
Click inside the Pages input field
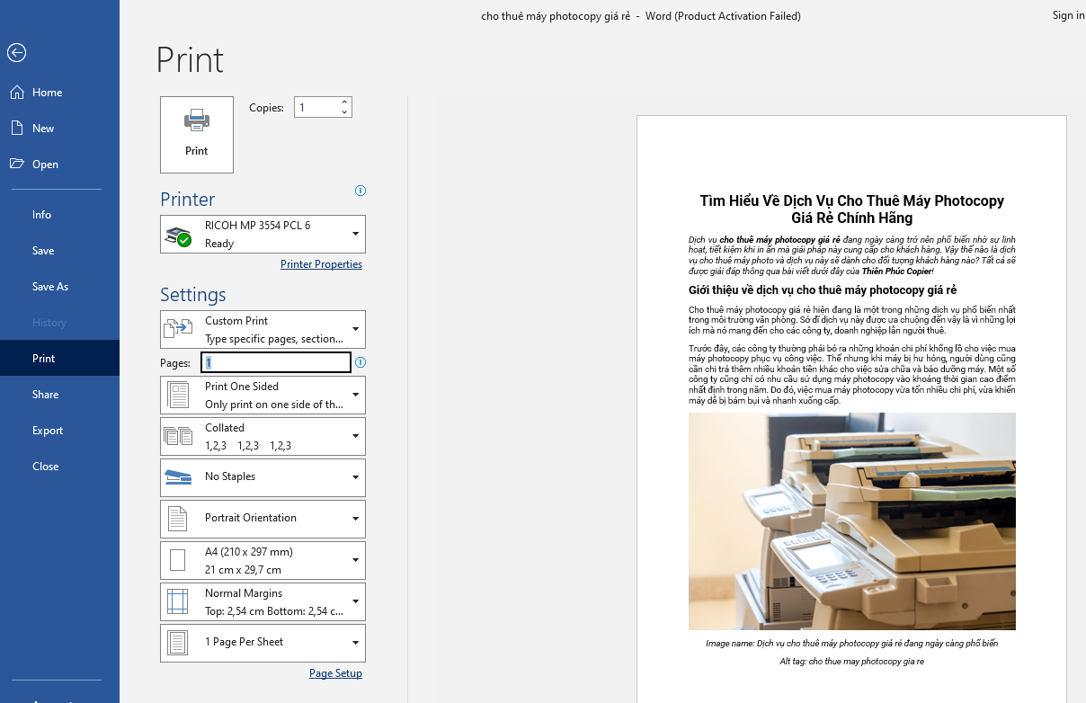click(274, 362)
